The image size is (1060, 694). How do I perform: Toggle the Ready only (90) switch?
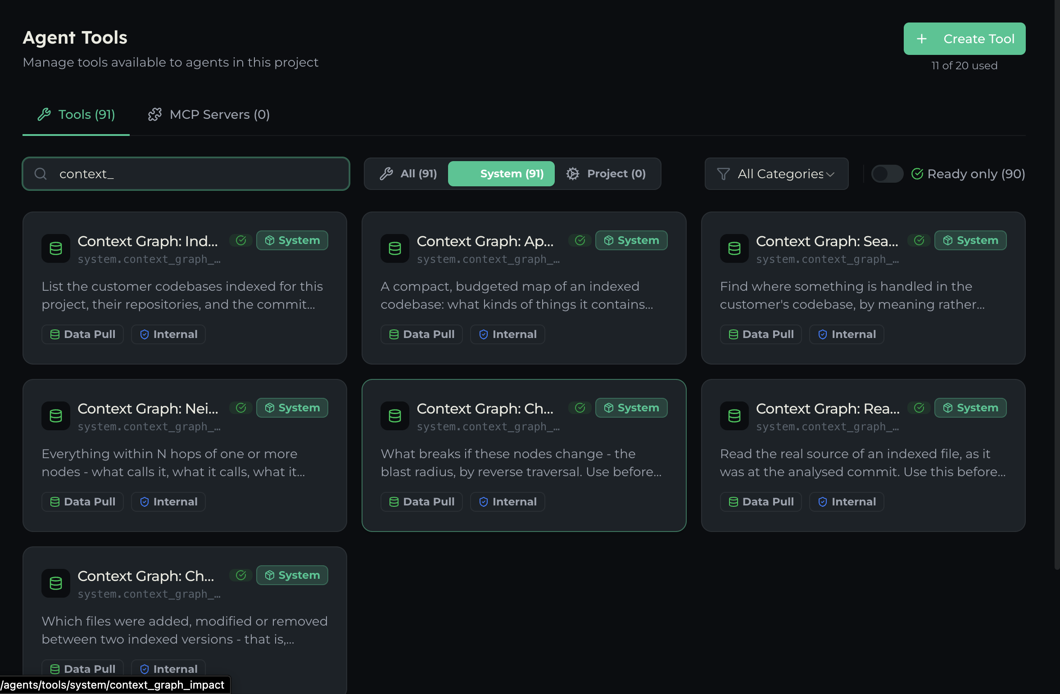[887, 174]
